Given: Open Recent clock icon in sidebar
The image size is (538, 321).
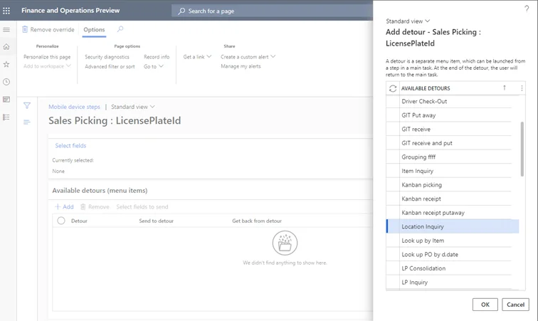Looking at the screenshot, I should pos(6,82).
